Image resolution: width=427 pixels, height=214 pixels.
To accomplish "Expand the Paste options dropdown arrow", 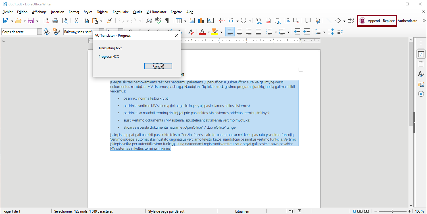I will point(101,21).
